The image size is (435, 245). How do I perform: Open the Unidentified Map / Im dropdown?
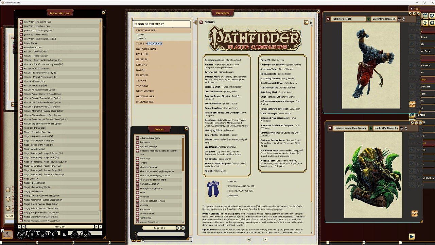click(x=384, y=19)
